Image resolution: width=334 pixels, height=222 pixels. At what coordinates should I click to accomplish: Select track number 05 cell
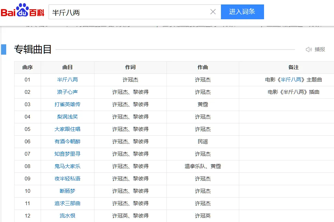pos(28,129)
